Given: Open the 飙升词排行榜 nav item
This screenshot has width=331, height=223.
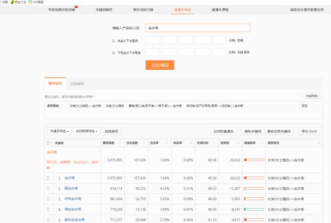Looking at the screenshot, I should click(x=143, y=10).
